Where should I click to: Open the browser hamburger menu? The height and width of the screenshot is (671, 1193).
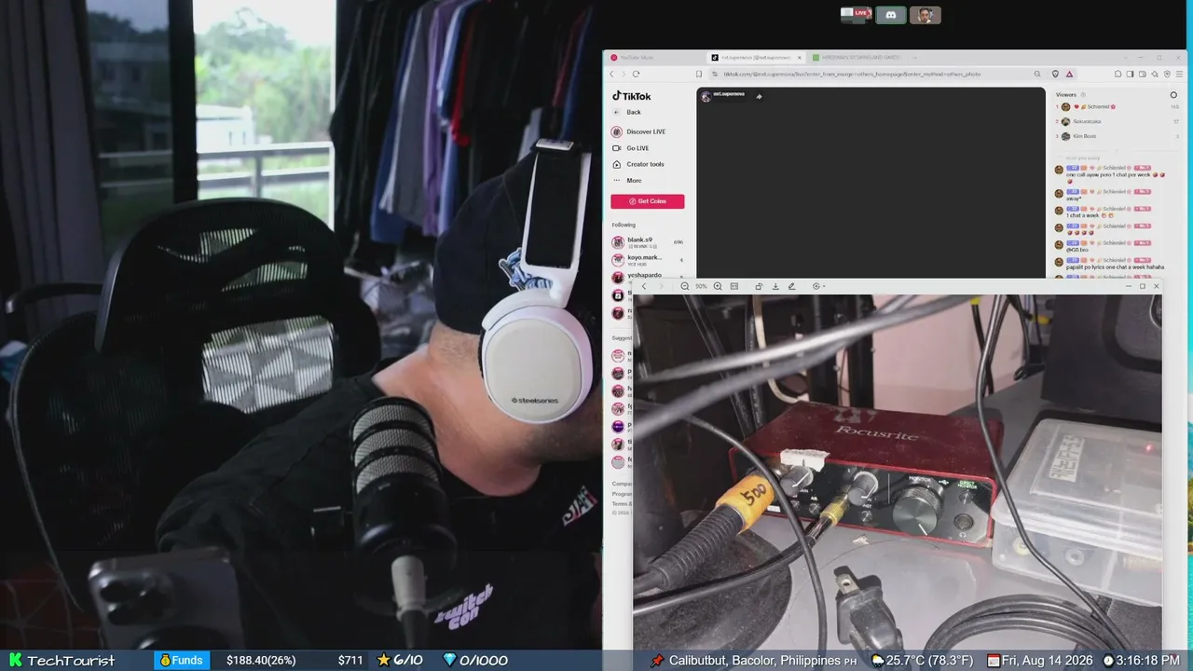[1179, 74]
